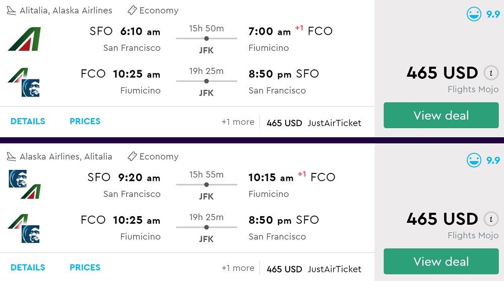Open PRICES tab for the second flight

coord(85,267)
